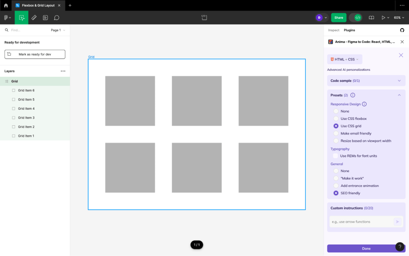This screenshot has height=256, width=409.
Task: Switch to the Inspect tab
Action: [x=334, y=30]
